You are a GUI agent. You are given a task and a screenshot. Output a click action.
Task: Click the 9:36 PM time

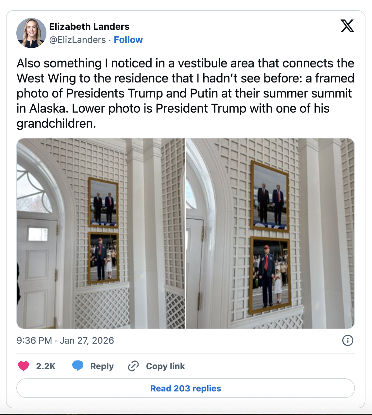click(34, 340)
